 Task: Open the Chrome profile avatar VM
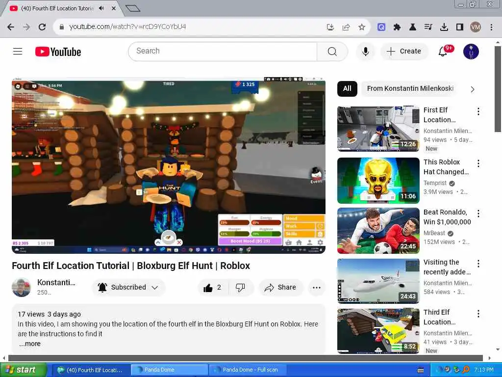(x=476, y=27)
